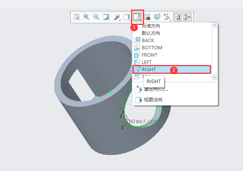Select the BACK view
Image resolution: width=243 pixels, height=171 pixels.
click(x=172, y=40)
